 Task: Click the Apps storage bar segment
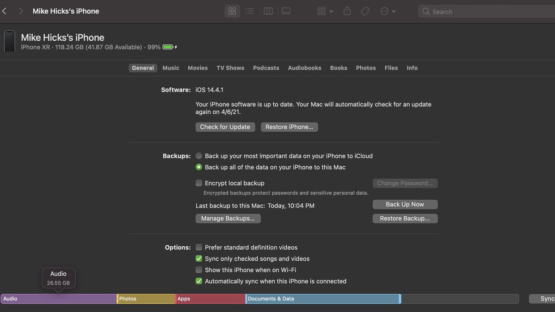210,299
